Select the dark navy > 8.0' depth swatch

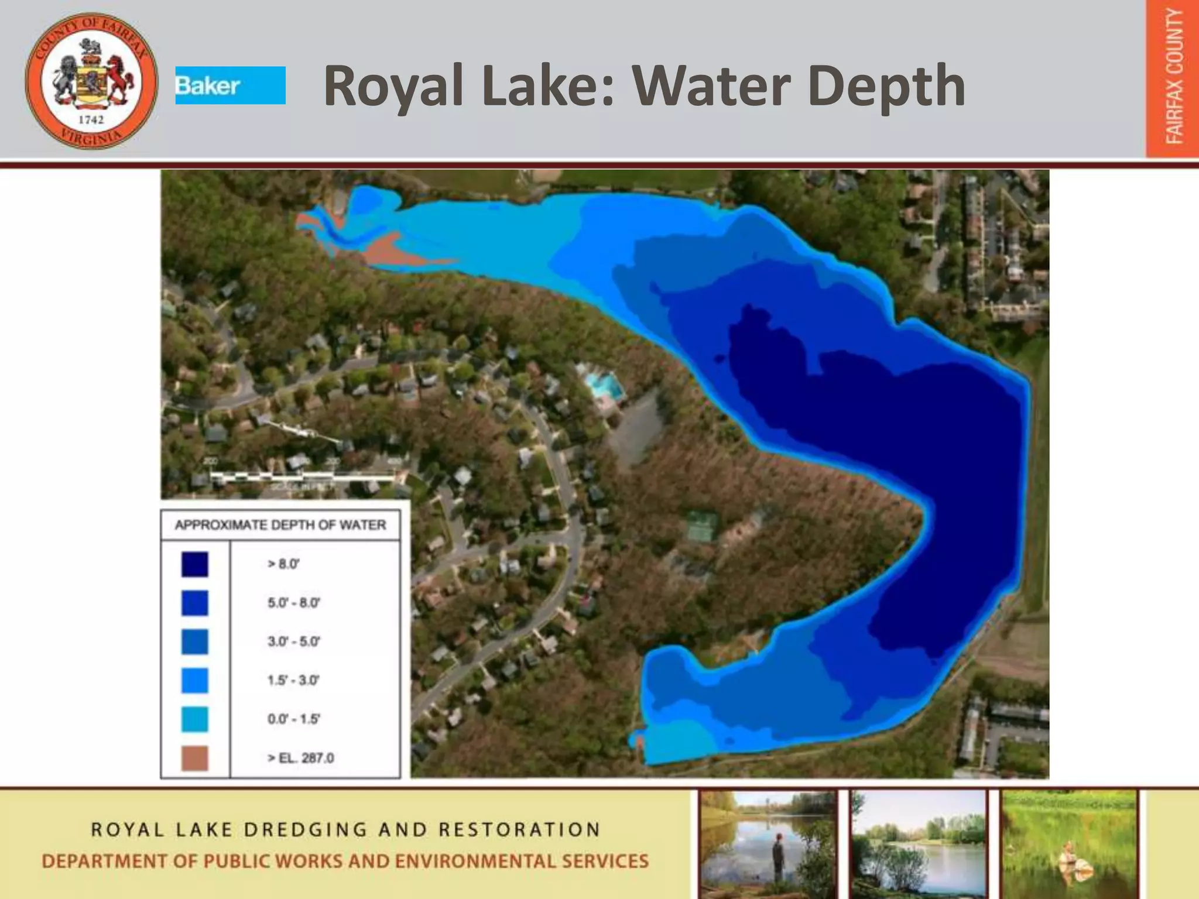pos(194,564)
